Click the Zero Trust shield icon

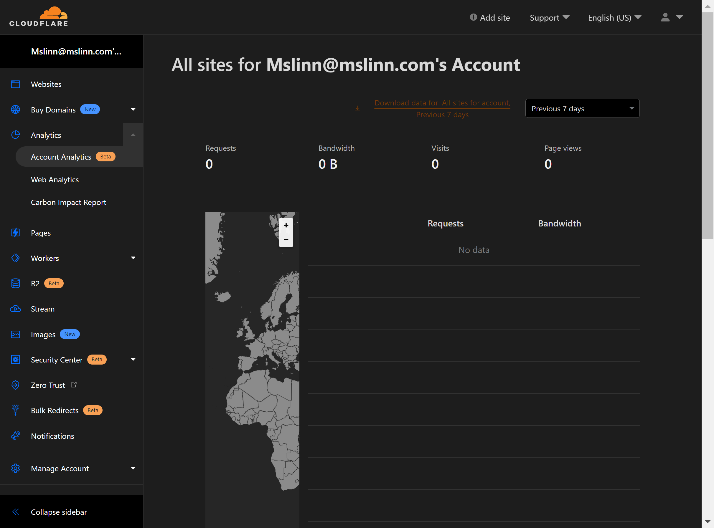[15, 385]
